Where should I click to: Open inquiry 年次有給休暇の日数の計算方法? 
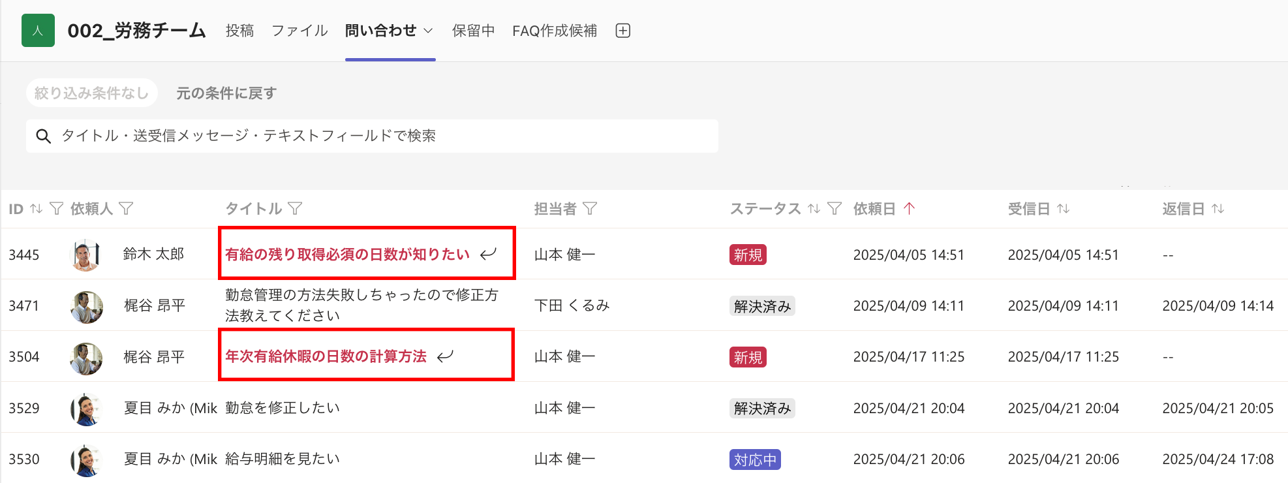pyautogui.click(x=326, y=356)
